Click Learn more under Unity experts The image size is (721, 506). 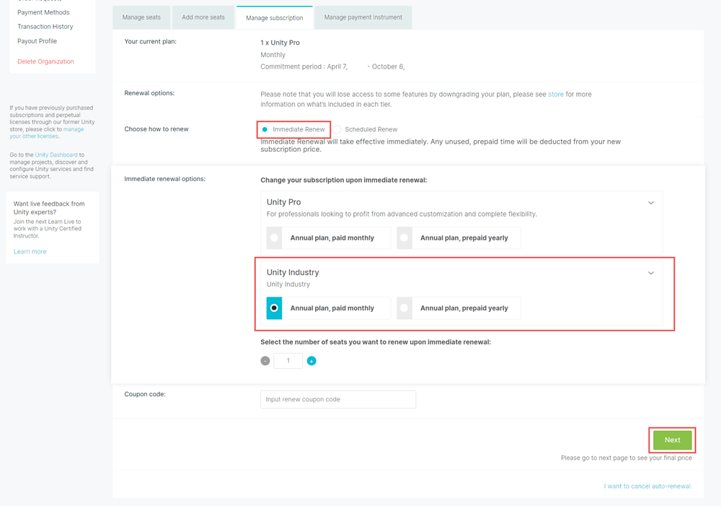(30, 251)
